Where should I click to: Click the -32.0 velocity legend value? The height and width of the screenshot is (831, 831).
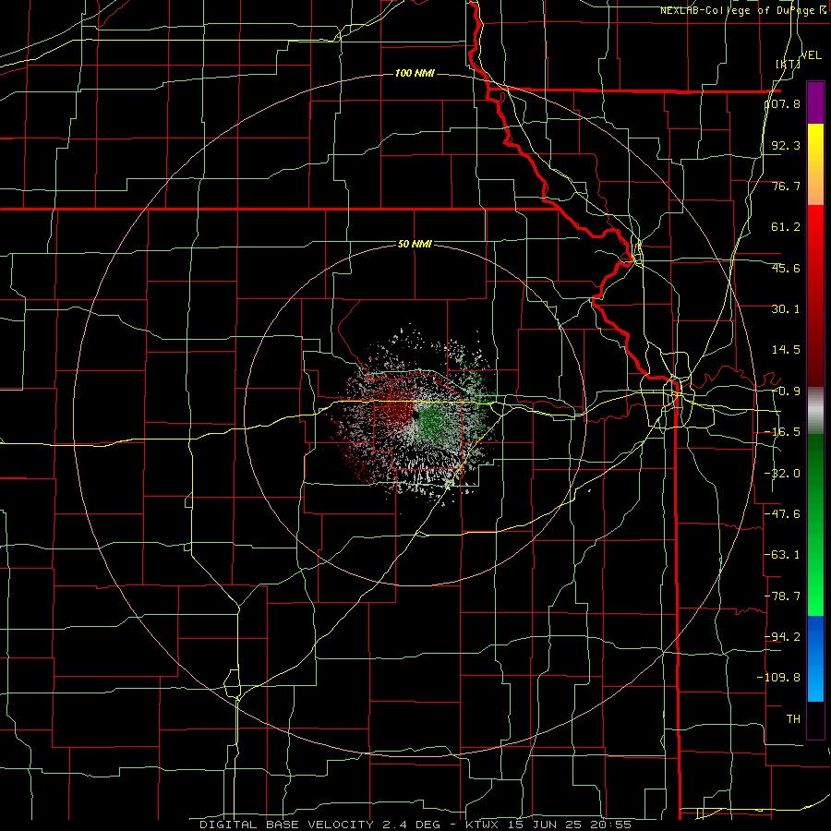783,474
